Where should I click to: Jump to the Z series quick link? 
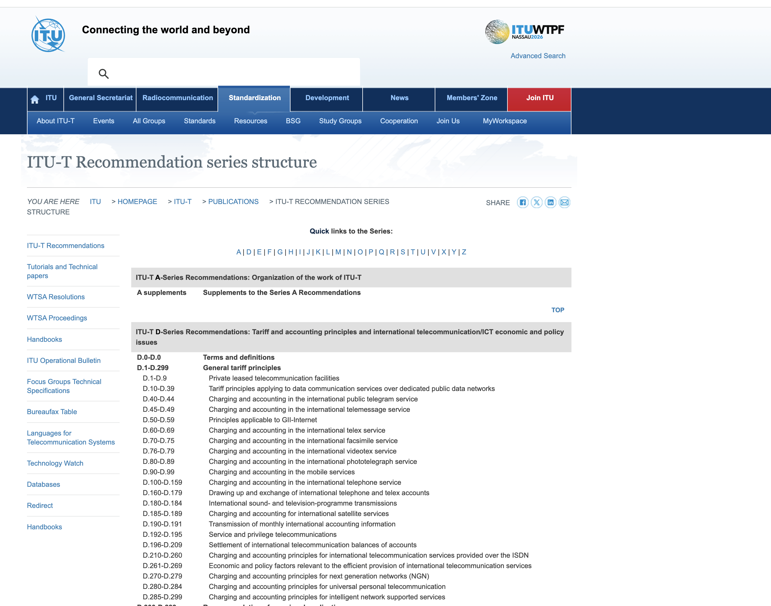pos(464,252)
